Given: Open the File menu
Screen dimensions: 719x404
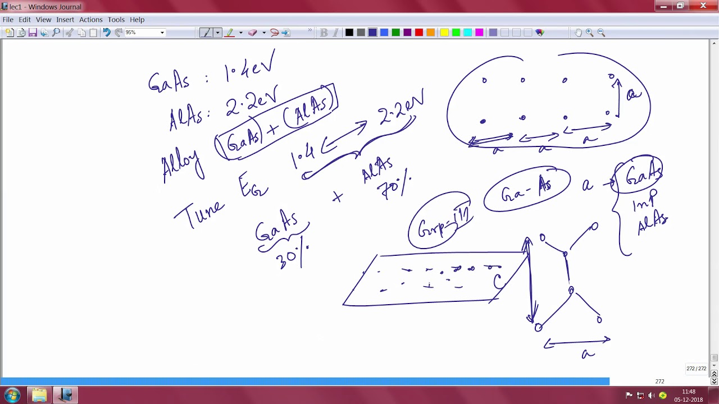Looking at the screenshot, I should tap(8, 19).
